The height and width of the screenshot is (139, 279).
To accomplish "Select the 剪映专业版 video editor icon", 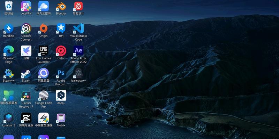I will [26, 118].
